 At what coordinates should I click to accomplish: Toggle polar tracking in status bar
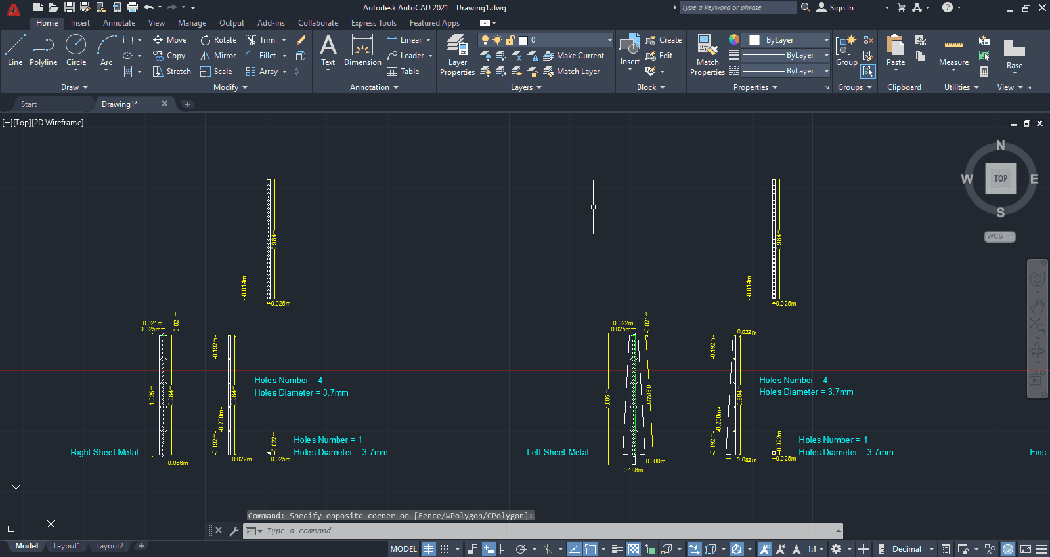[521, 549]
